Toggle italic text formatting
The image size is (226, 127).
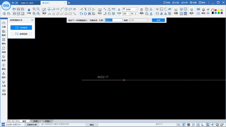tap(136, 14)
